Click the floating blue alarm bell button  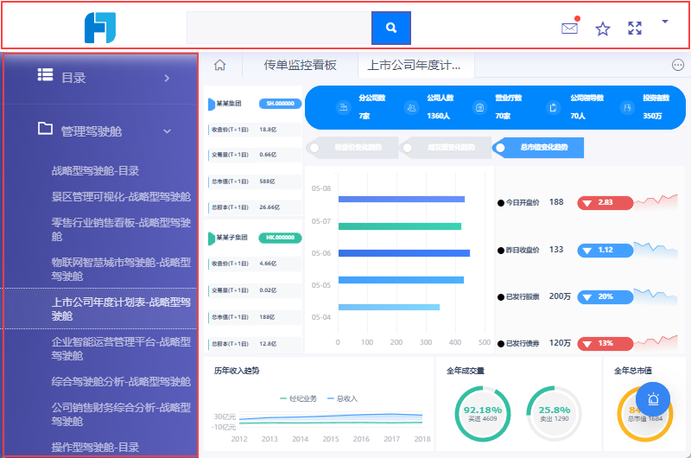pos(653,399)
